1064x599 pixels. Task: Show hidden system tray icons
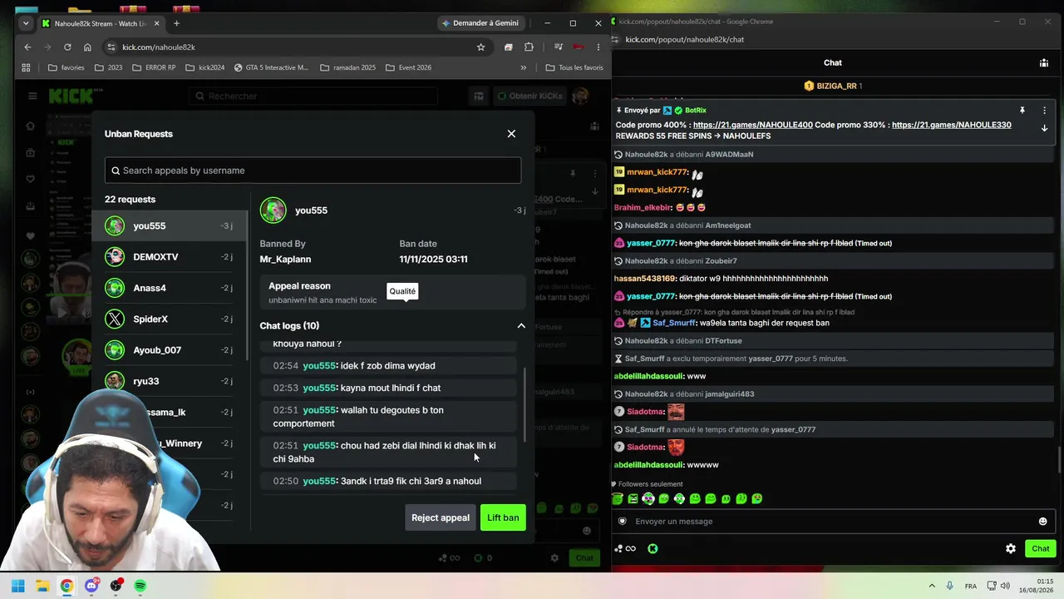[932, 587]
